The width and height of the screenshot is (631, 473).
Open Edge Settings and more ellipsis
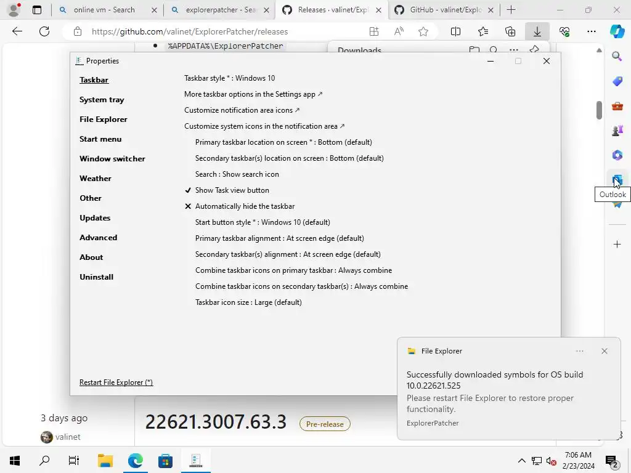tap(591, 31)
